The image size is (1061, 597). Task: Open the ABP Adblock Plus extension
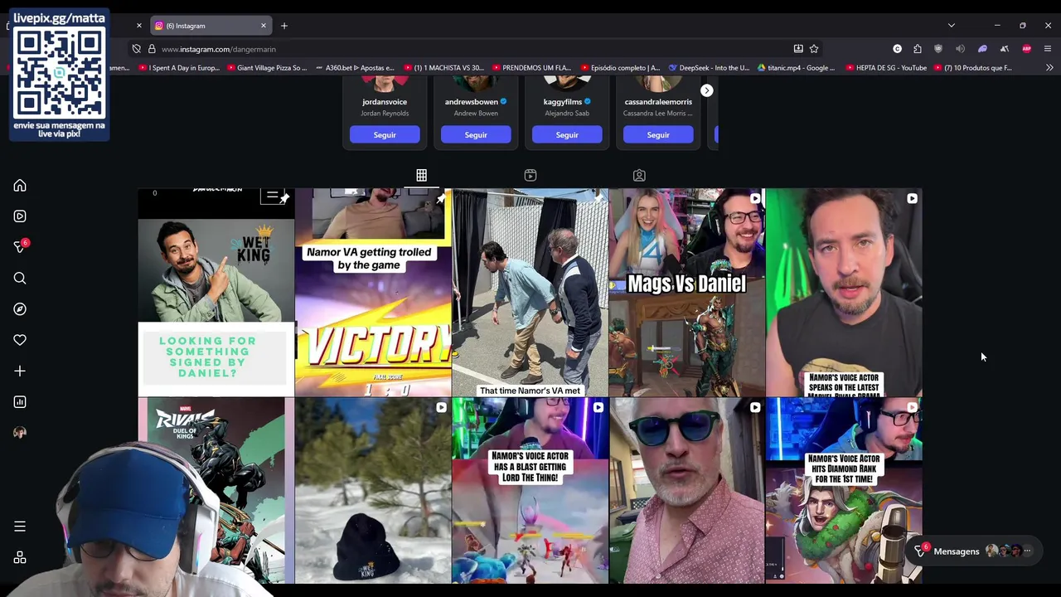[x=1026, y=49]
